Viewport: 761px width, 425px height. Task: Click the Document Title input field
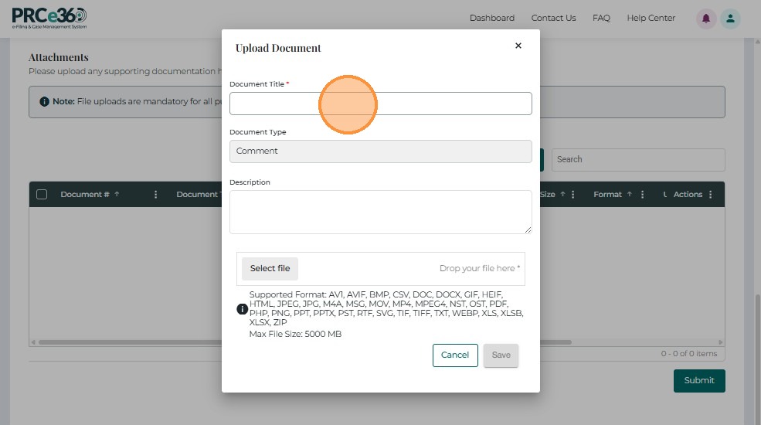380,104
